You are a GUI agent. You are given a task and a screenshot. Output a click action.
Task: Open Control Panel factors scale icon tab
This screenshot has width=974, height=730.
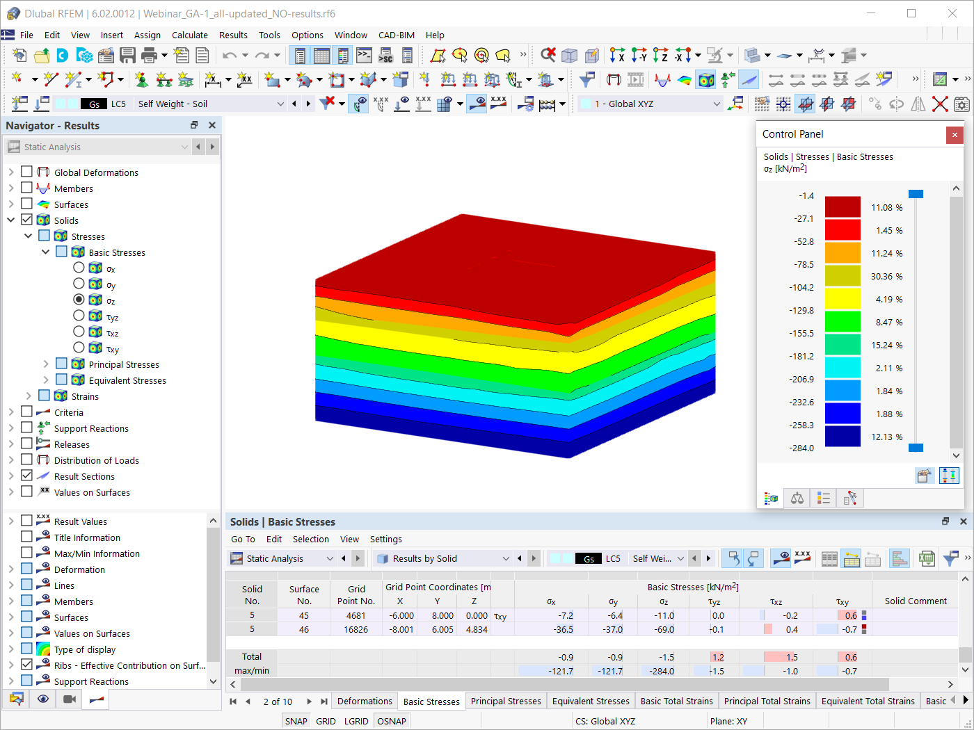pos(797,498)
